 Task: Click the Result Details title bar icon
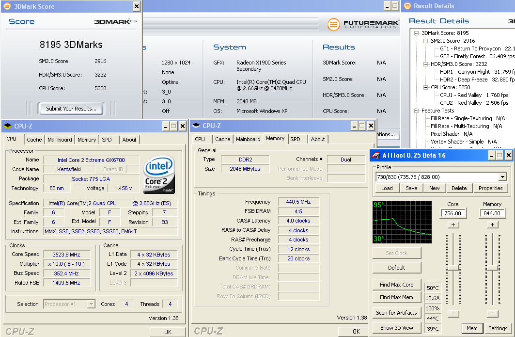click(x=407, y=6)
